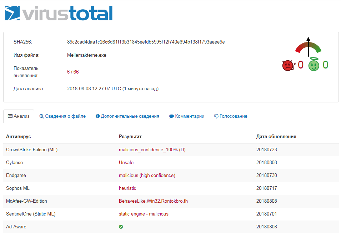The height and width of the screenshot is (233, 341).
Task: Click the list icon on Анализ tab
Action: pos(10,116)
